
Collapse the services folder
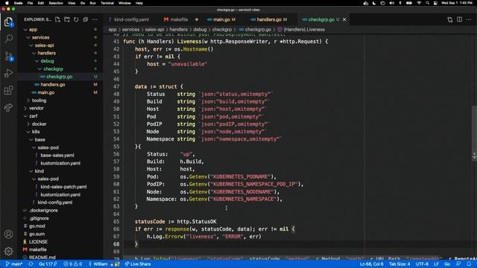click(40, 37)
